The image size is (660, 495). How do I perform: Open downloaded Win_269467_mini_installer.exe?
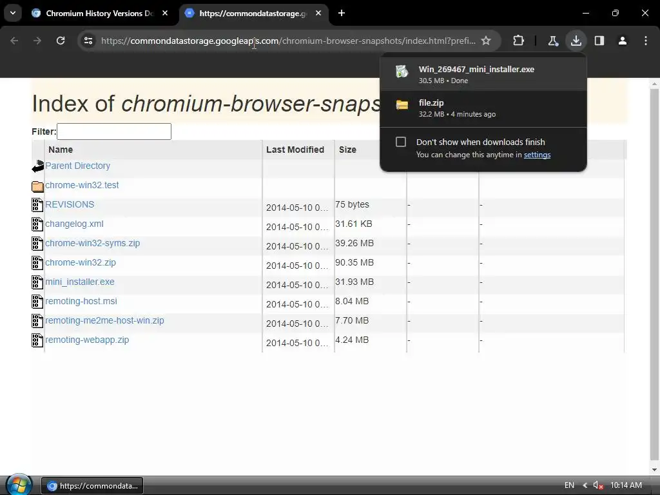(x=483, y=74)
